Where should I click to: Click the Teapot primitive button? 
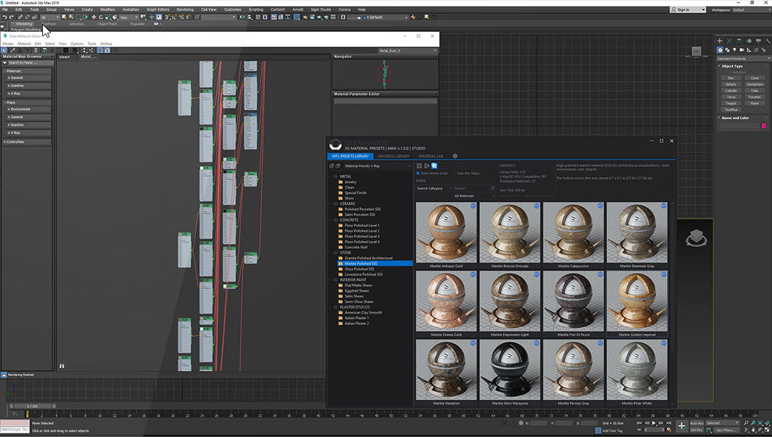click(x=731, y=103)
